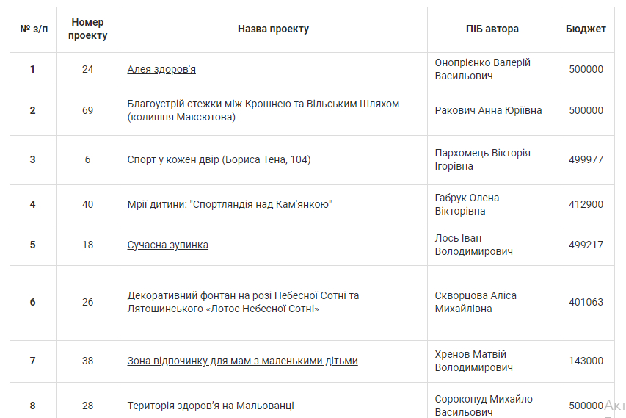Click the "ПІБ автора" column header

[x=492, y=29]
